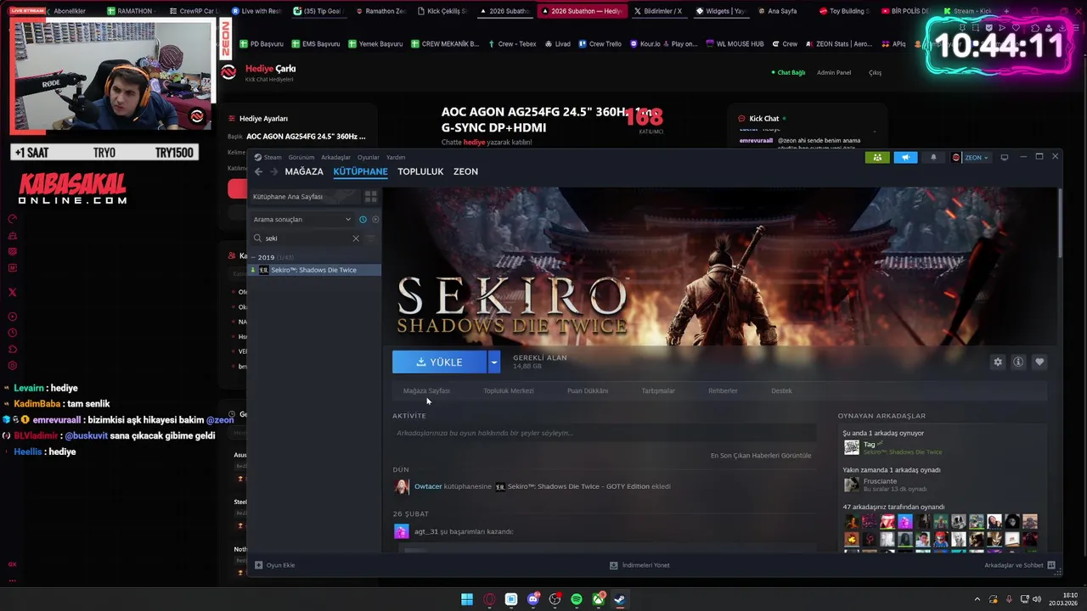Click friend Frusciante in friends panel
Screen dimensions: 1087x611
pyautogui.click(x=881, y=481)
